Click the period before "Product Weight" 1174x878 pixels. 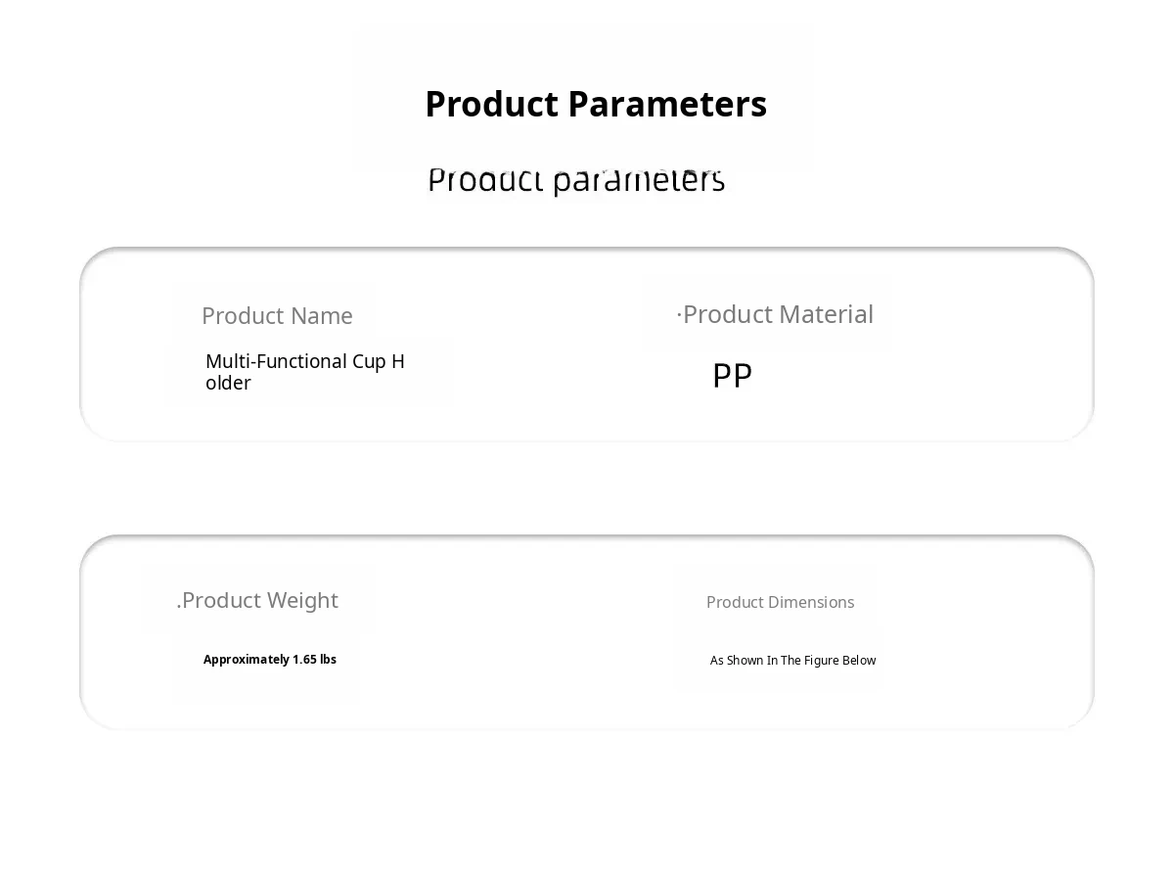tap(179, 607)
